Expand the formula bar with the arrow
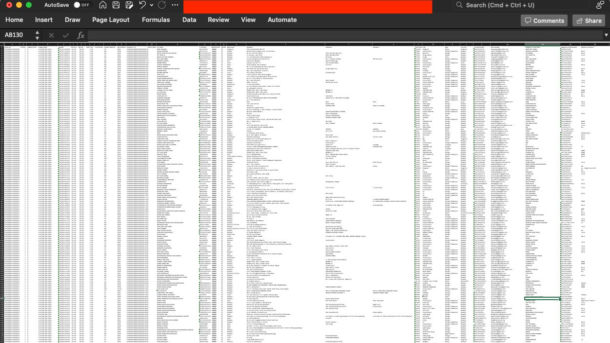 point(606,35)
